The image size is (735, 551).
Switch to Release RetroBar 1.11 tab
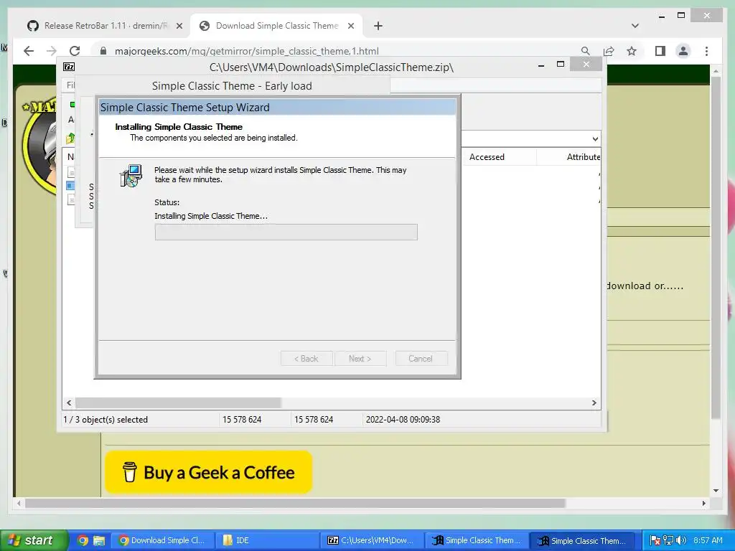[104, 26]
